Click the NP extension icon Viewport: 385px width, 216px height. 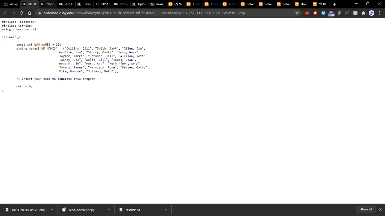347,12
